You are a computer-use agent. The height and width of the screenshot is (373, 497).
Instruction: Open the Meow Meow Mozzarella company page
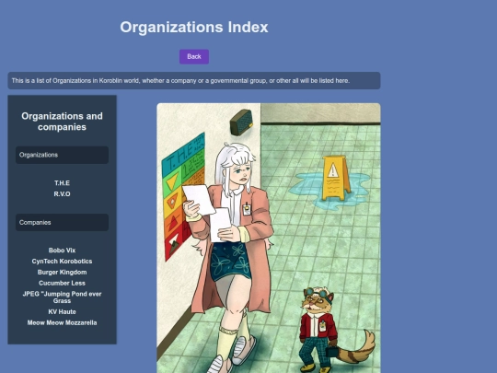click(63, 322)
